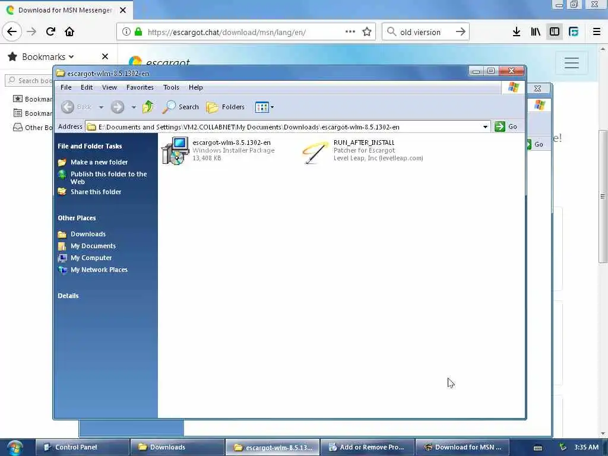Click Make a new folder link
Screen dimensions: 608x456
pos(99,162)
